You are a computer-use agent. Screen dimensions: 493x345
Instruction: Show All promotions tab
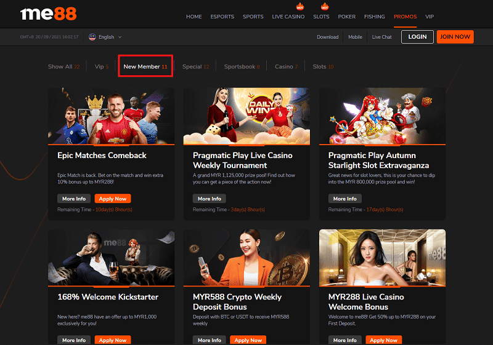(63, 66)
